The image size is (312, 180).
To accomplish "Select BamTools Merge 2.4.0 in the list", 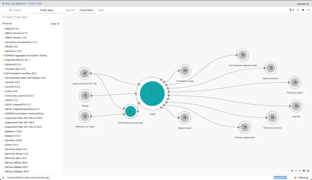I will (16, 154).
